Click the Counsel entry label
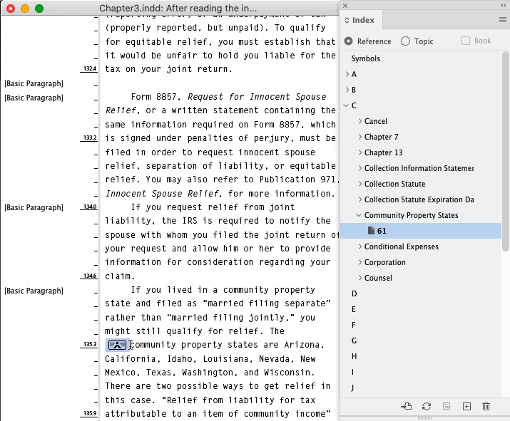510x421 pixels. (x=378, y=278)
